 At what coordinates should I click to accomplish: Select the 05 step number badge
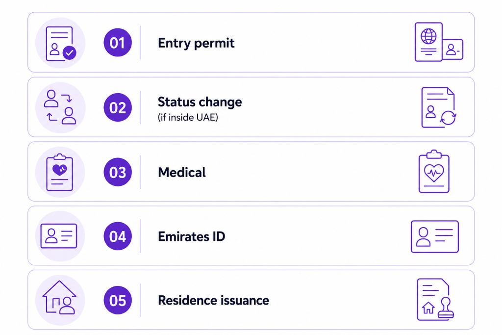pyautogui.click(x=118, y=300)
